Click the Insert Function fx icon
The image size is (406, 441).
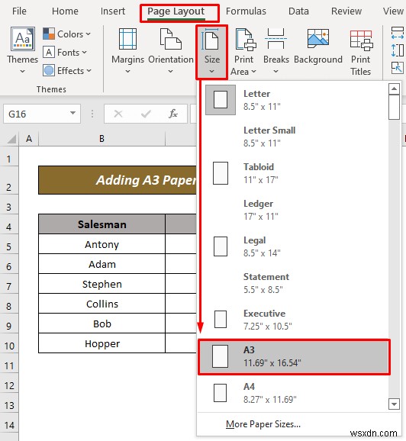[x=173, y=114]
